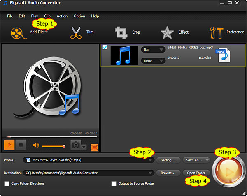Open the Option menu

click(79, 16)
